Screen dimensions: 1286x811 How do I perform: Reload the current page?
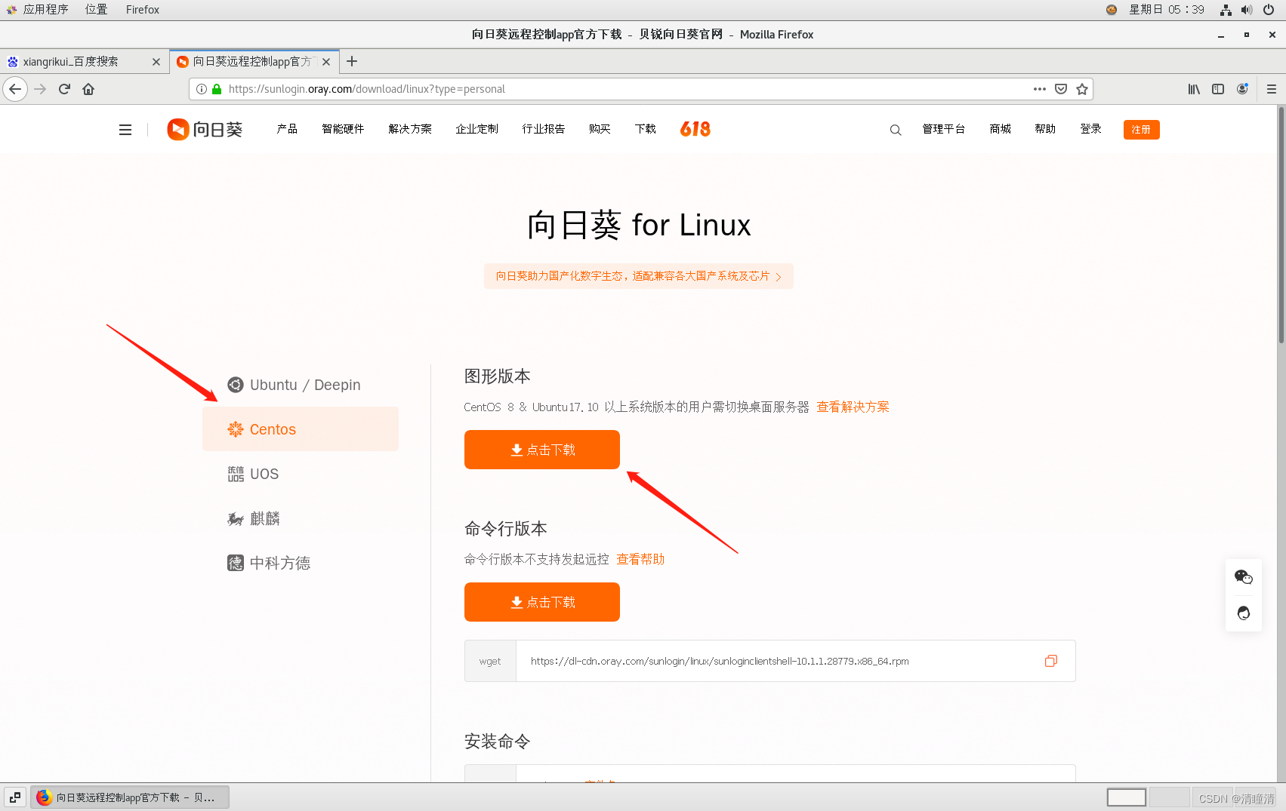click(x=64, y=89)
